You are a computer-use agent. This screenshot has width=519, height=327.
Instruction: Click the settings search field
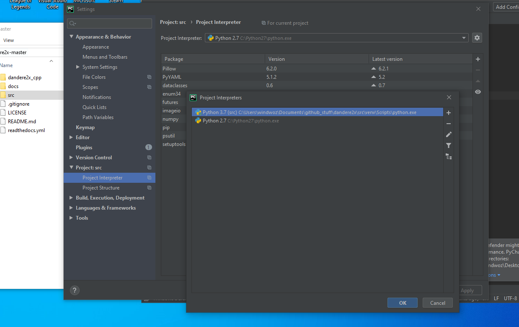109,23
